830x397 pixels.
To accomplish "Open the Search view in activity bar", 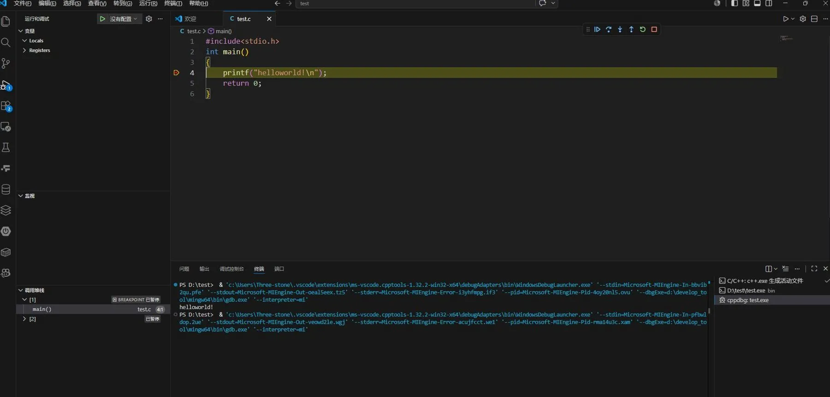I will point(6,42).
